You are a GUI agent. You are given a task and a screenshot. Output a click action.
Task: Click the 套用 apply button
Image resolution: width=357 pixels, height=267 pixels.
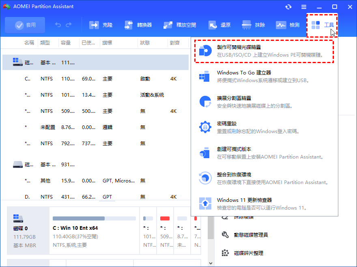pyautogui.click(x=25, y=25)
